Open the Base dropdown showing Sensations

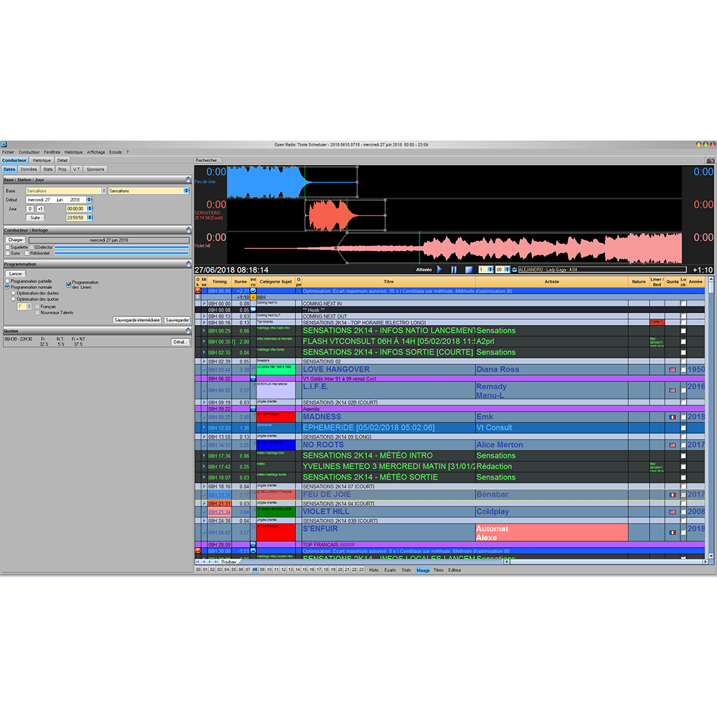click(104, 191)
